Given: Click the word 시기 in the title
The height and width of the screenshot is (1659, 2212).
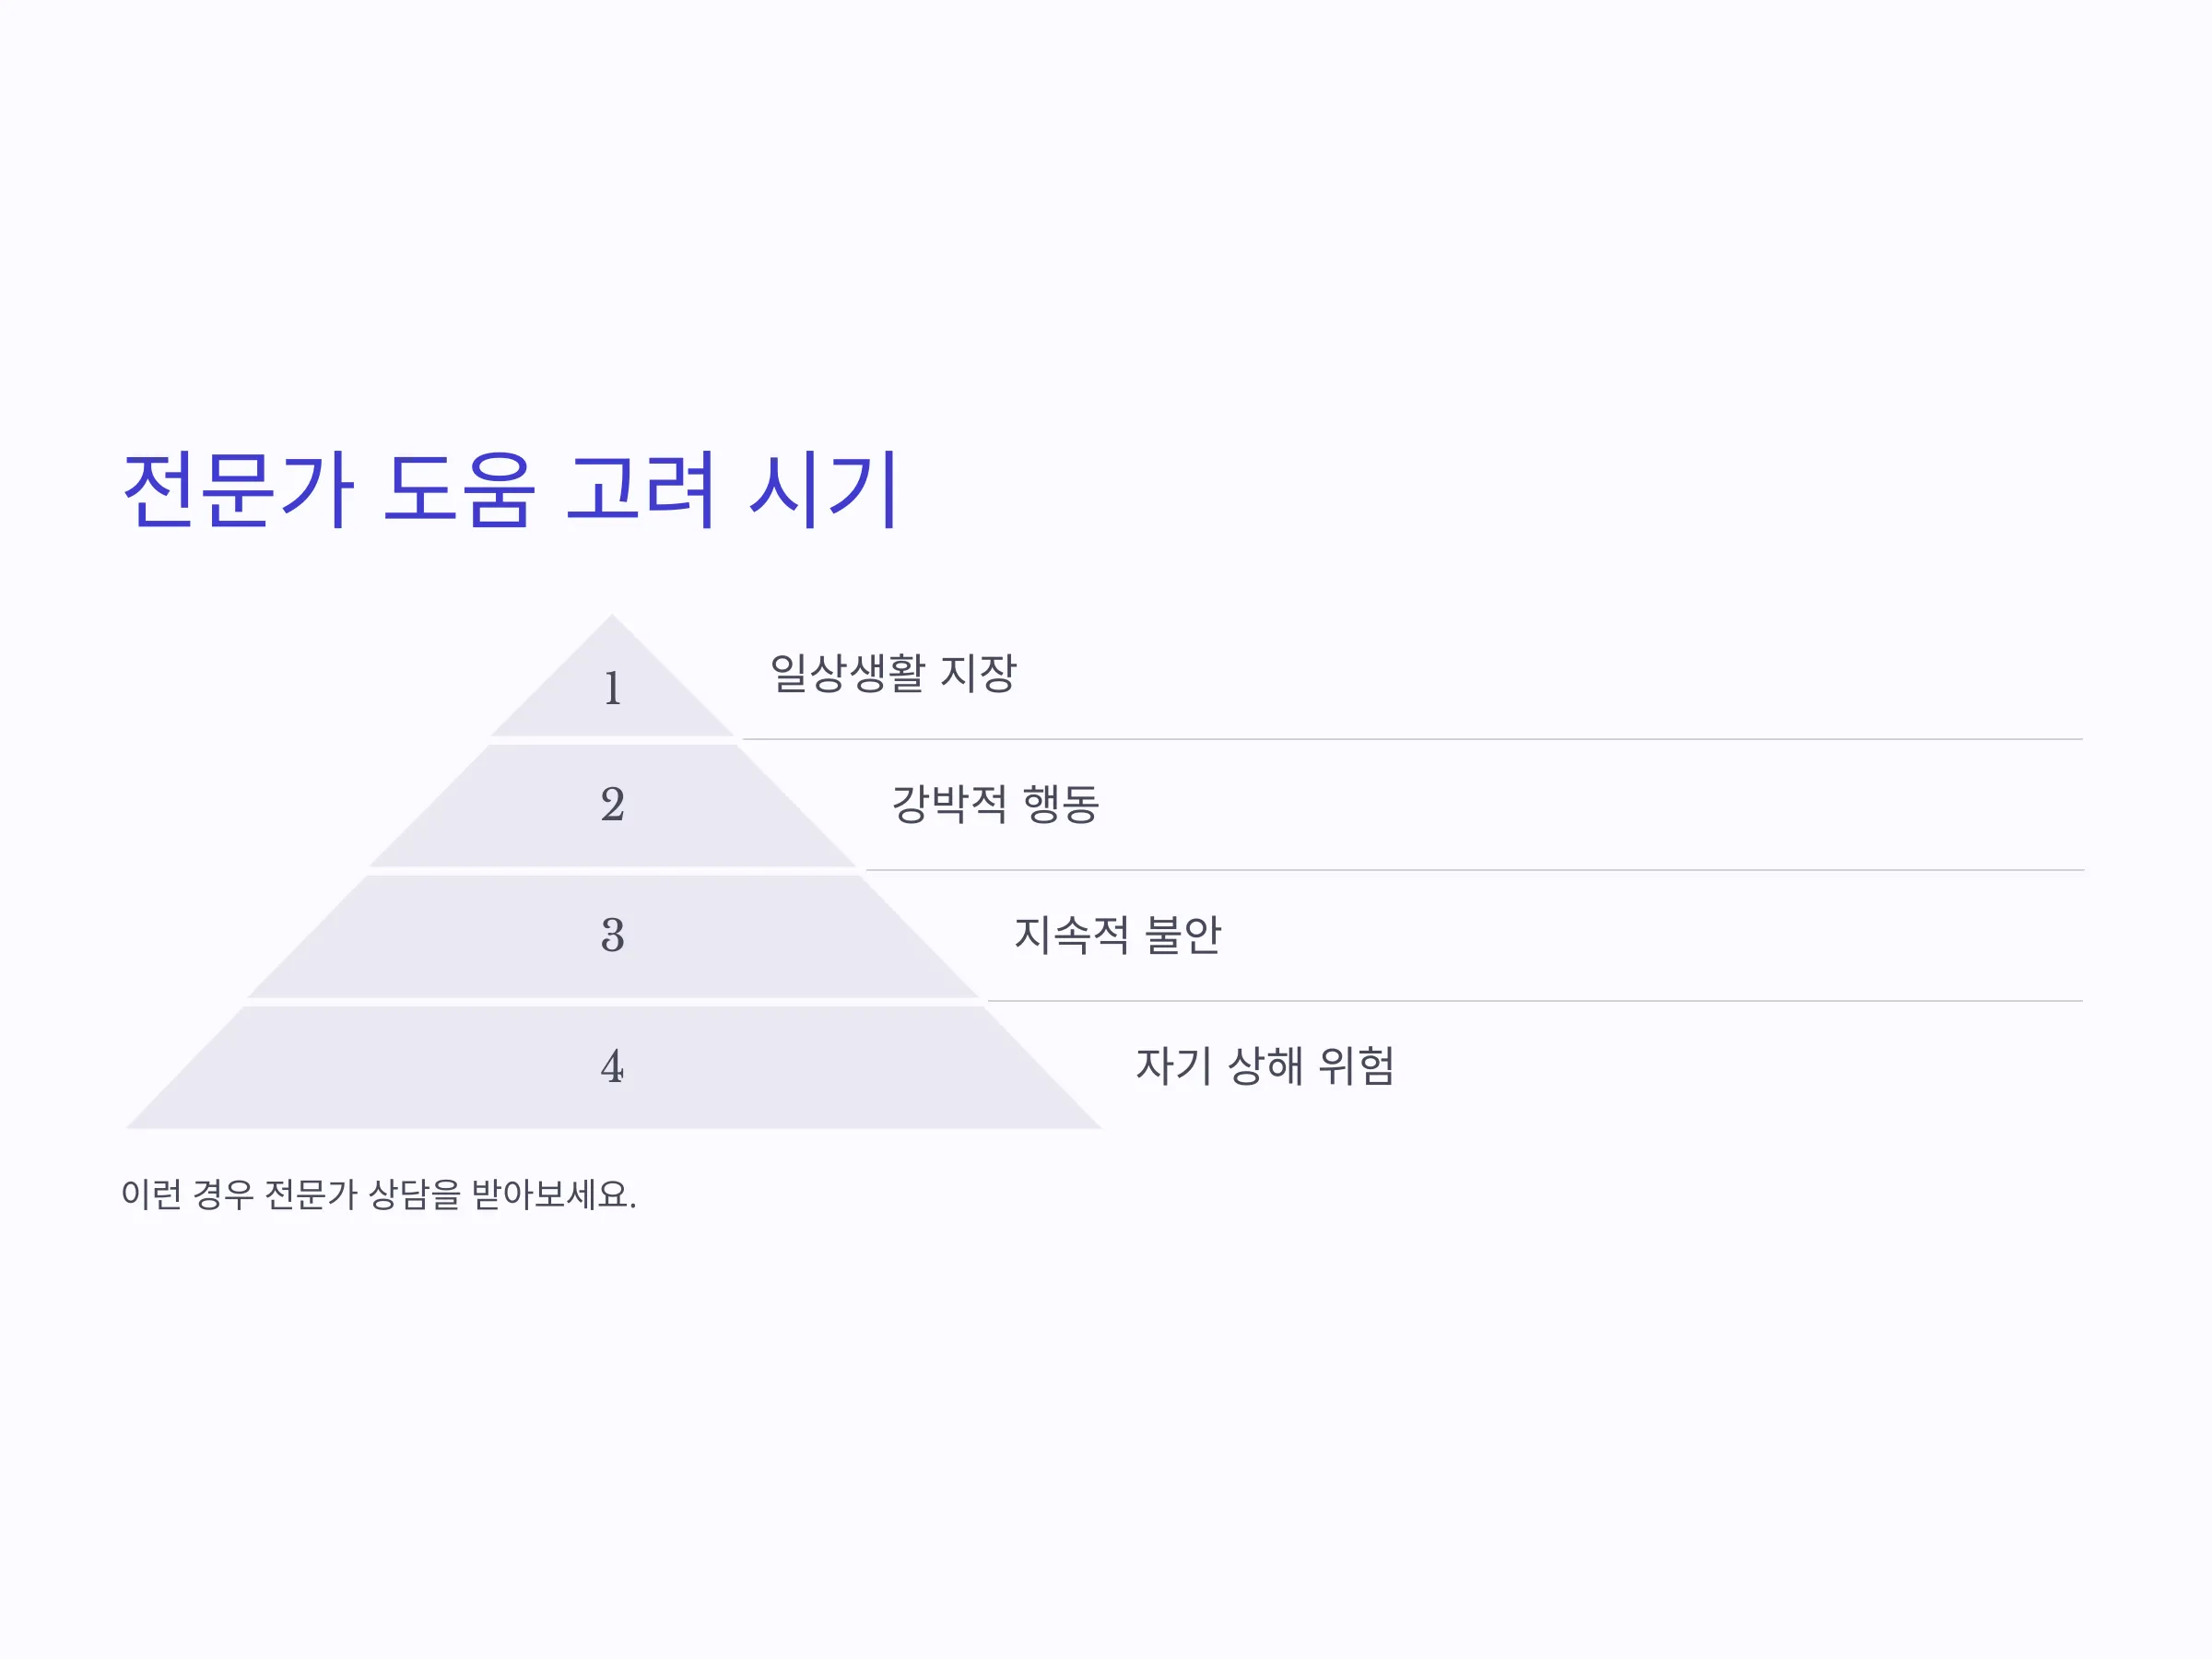Looking at the screenshot, I should (824, 490).
